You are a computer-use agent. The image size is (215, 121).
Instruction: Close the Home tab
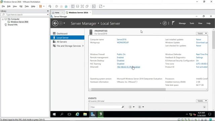tap(62, 12)
